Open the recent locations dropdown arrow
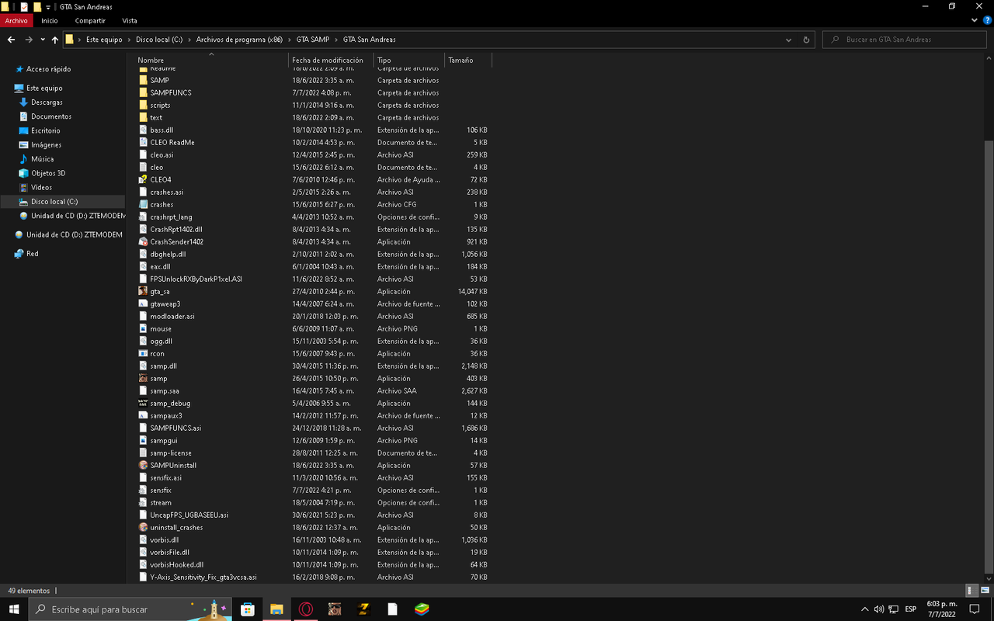The height and width of the screenshot is (621, 994). click(43, 40)
